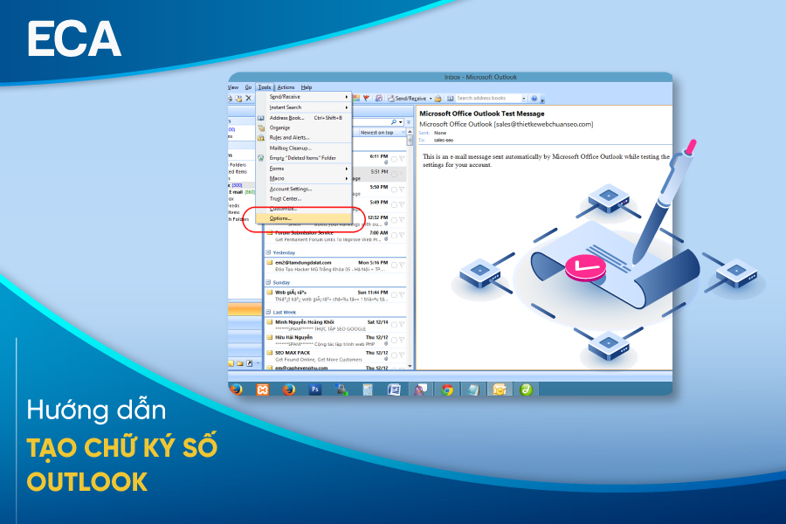Flag the 6:11 PM message for follow up

pyautogui.click(x=402, y=159)
